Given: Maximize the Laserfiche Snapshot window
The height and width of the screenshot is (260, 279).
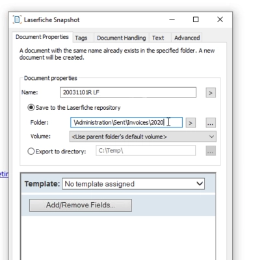Looking at the screenshot, I should pyautogui.click(x=196, y=19).
